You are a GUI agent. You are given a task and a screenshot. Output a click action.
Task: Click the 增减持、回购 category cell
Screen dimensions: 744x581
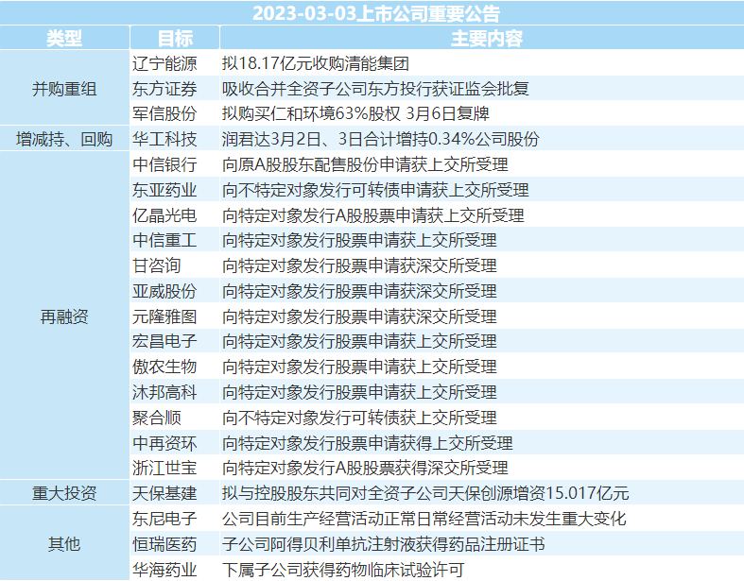click(x=64, y=139)
